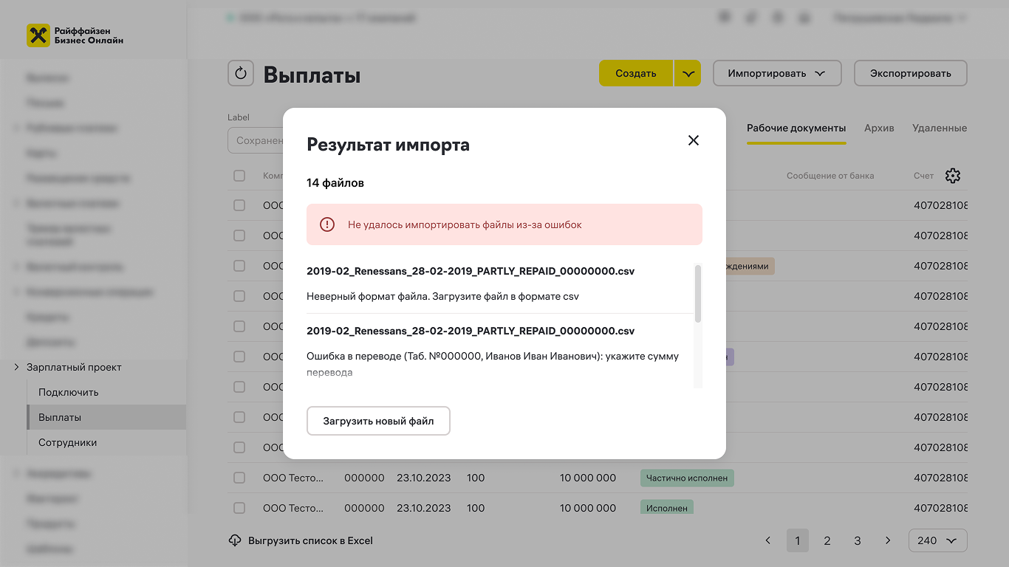This screenshot has height=567, width=1009.
Task: Click the Label filter input field
Action: (256, 140)
